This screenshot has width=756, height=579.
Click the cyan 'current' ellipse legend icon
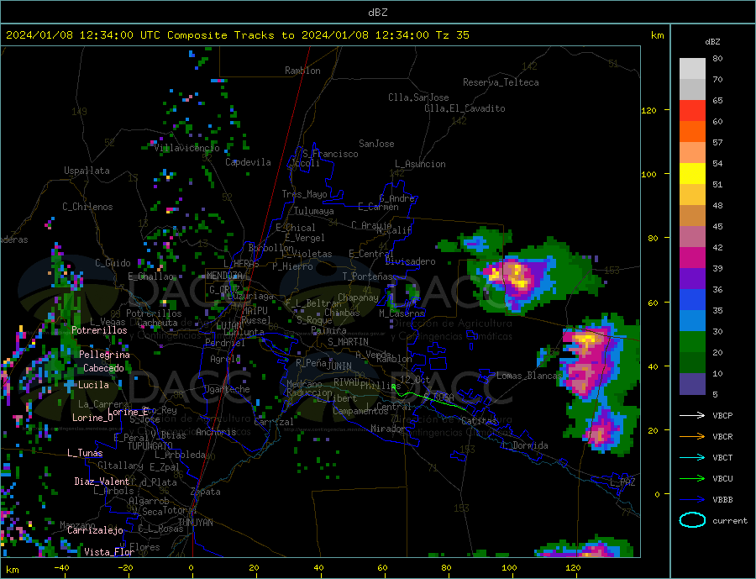(x=692, y=520)
